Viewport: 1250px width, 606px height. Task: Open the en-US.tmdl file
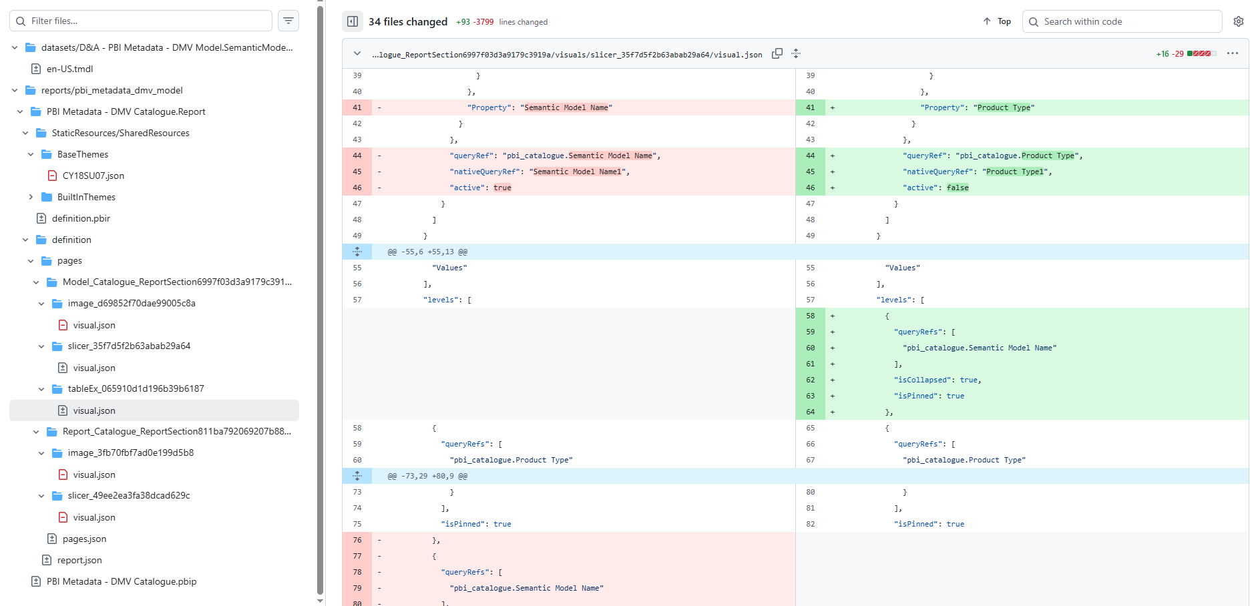click(x=68, y=69)
